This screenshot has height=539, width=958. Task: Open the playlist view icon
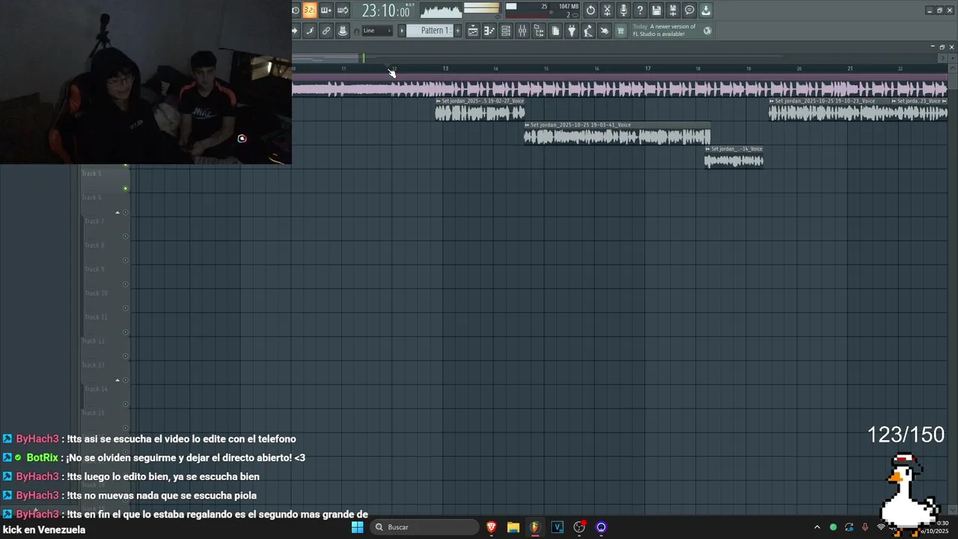click(x=473, y=31)
